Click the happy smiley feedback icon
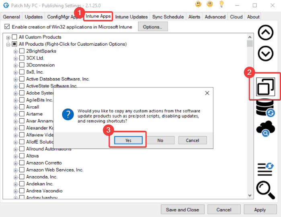This screenshot has width=281, height=217. coord(198,4)
